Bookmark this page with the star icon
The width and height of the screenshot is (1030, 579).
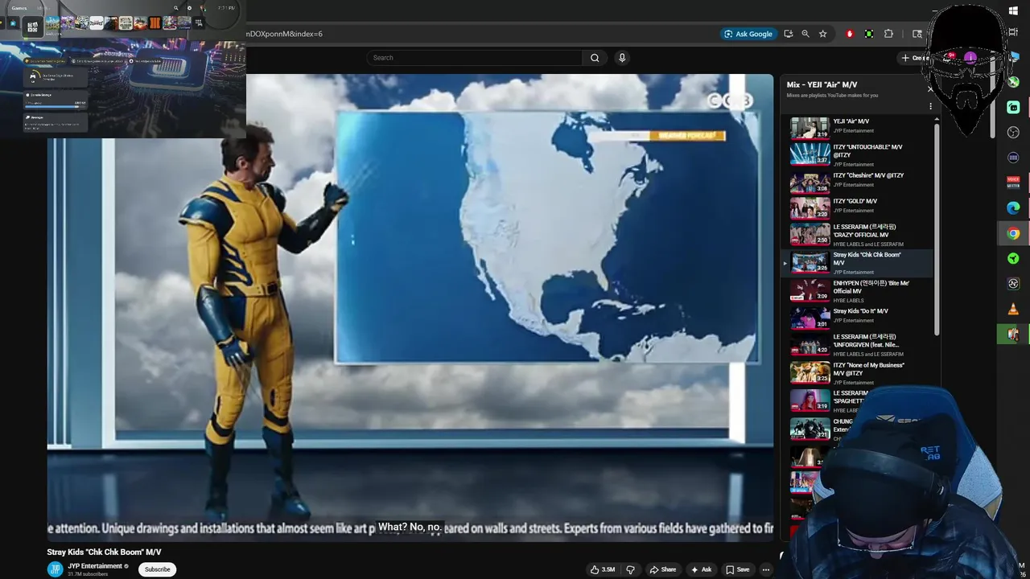point(822,34)
